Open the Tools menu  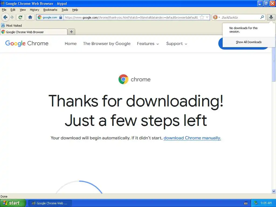click(x=65, y=10)
